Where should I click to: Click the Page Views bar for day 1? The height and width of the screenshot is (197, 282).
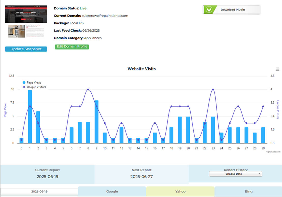(30, 117)
